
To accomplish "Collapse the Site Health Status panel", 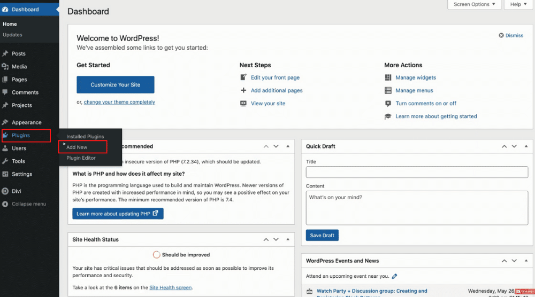I will tap(288, 239).
